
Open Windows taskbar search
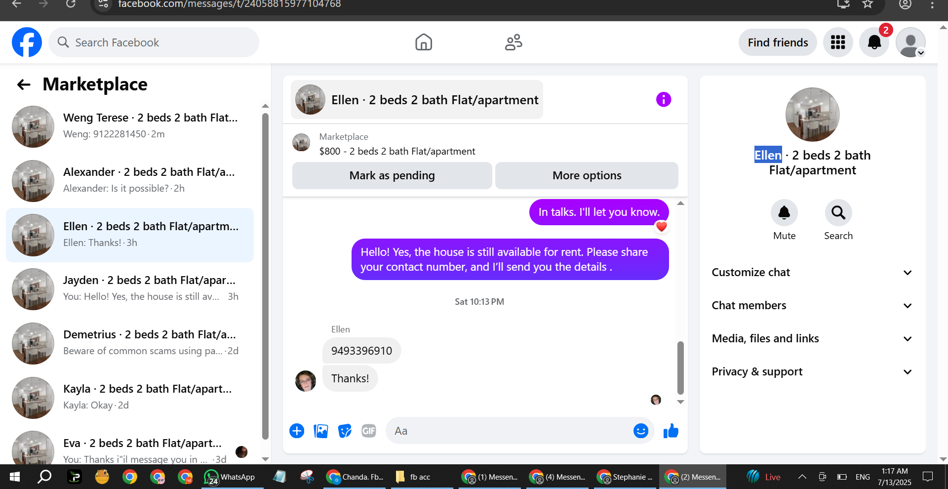click(44, 477)
